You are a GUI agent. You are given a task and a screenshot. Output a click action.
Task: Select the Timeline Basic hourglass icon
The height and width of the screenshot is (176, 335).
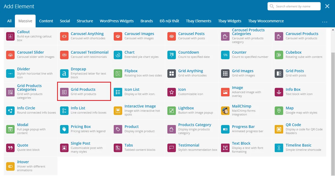click(x=279, y=148)
